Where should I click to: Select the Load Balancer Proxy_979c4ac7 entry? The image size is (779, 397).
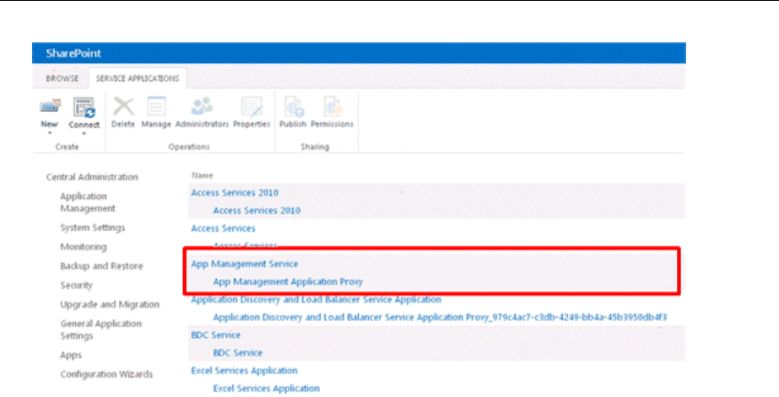pos(441,317)
